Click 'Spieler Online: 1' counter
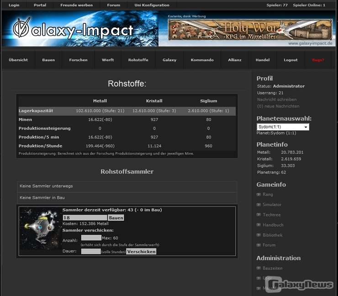Screen dimensions: 338x296 (x=309, y=5)
